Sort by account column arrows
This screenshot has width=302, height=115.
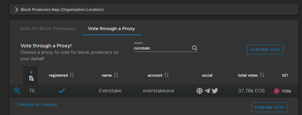click(166, 75)
